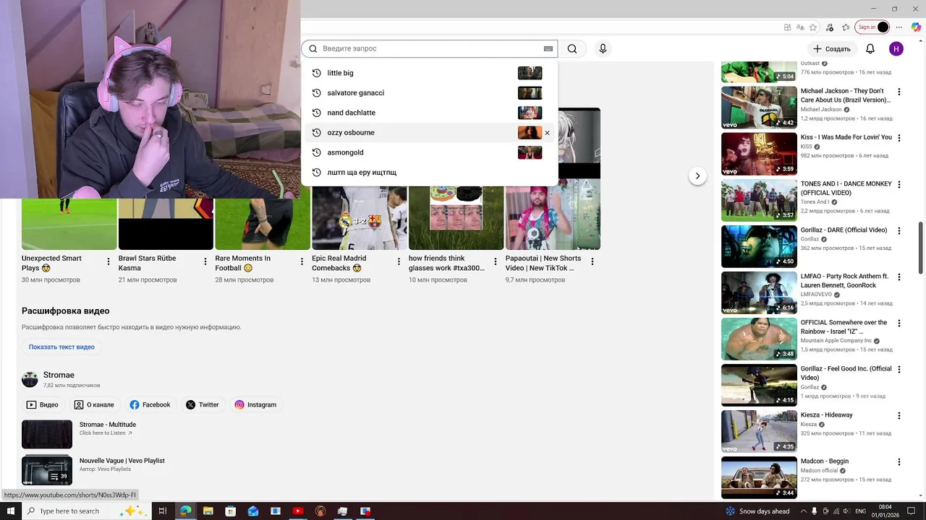926x520 pixels.
Task: Open 'Papaoutai New Shorts Video' thumbnail
Action: click(x=553, y=218)
